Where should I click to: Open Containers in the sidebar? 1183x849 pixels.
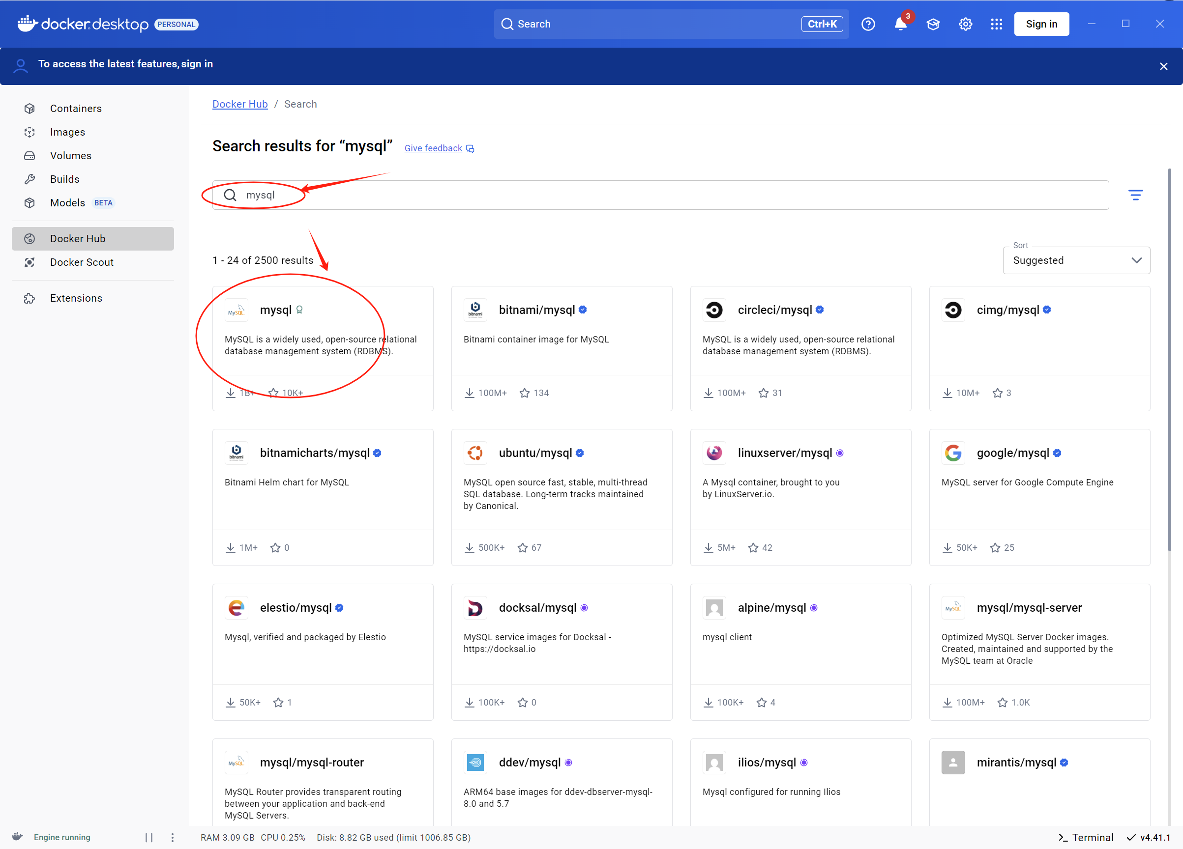[76, 109]
